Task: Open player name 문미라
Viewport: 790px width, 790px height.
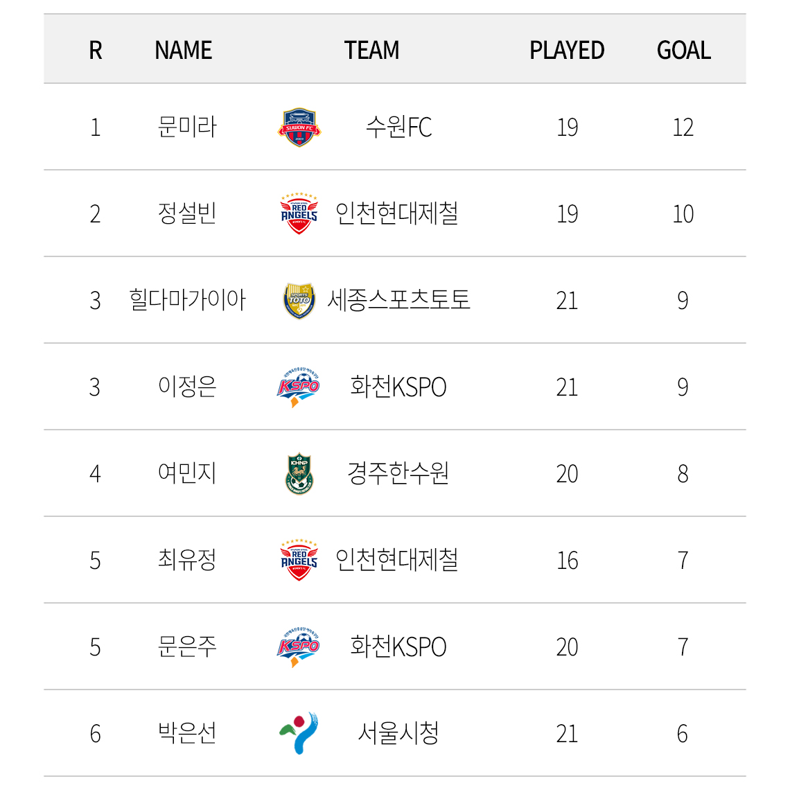Action: [187, 126]
